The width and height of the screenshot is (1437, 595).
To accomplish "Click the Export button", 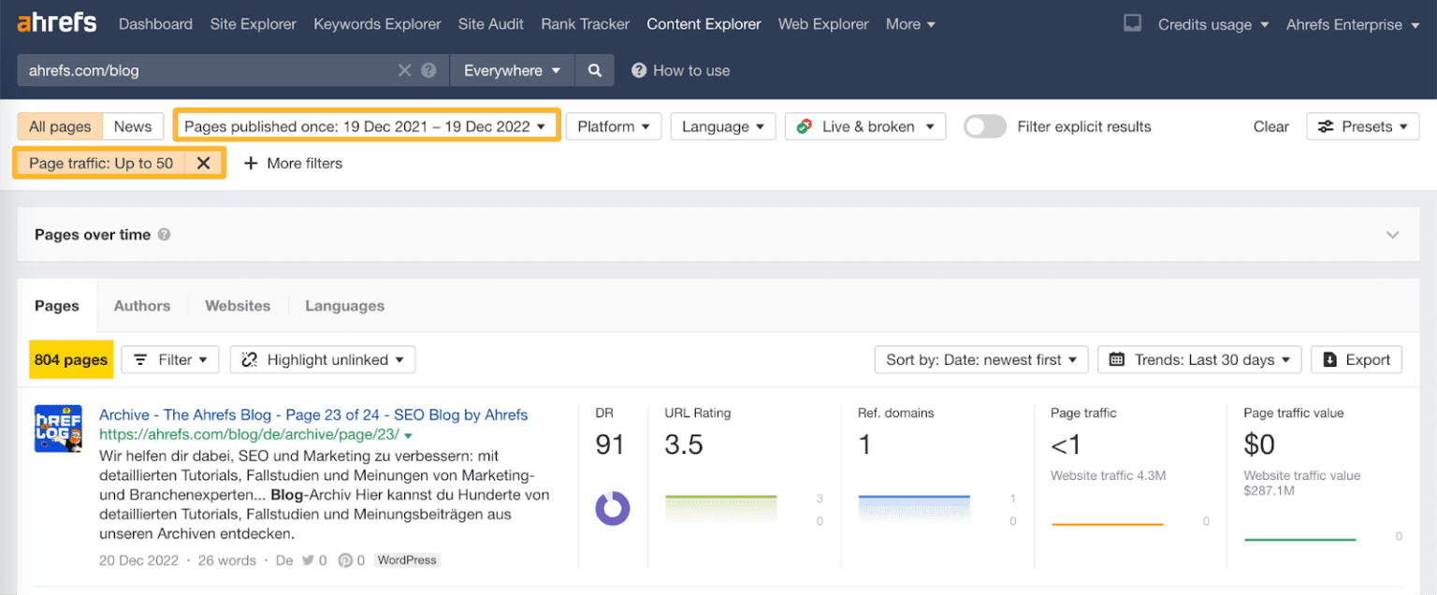I will 1357,359.
